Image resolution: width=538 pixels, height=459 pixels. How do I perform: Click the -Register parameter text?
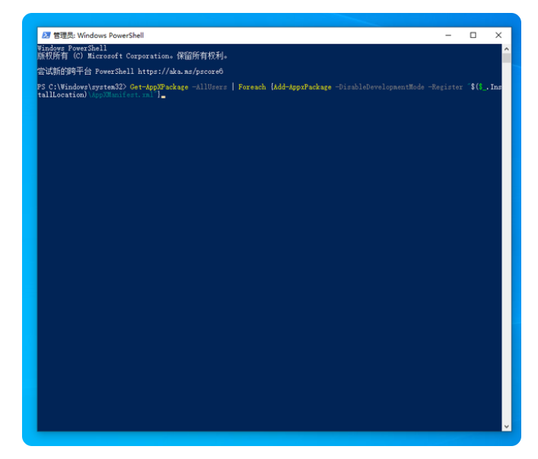click(446, 87)
